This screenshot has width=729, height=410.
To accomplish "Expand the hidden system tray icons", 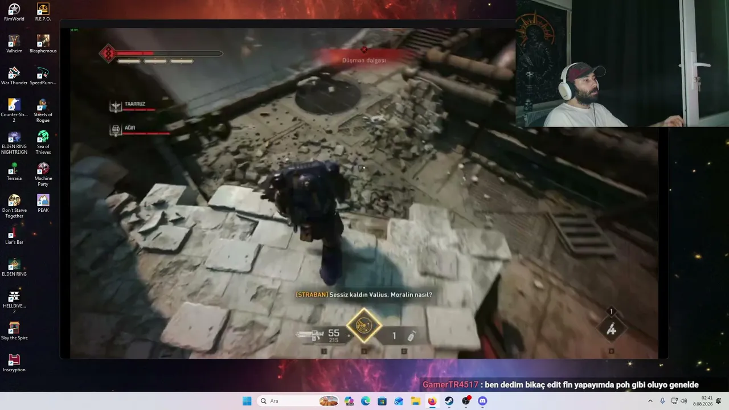I will pyautogui.click(x=650, y=401).
